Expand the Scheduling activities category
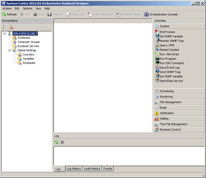Viewport: 206px width, 178px height. pos(179,91)
